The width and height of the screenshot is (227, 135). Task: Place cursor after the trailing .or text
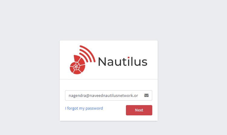click(138, 95)
